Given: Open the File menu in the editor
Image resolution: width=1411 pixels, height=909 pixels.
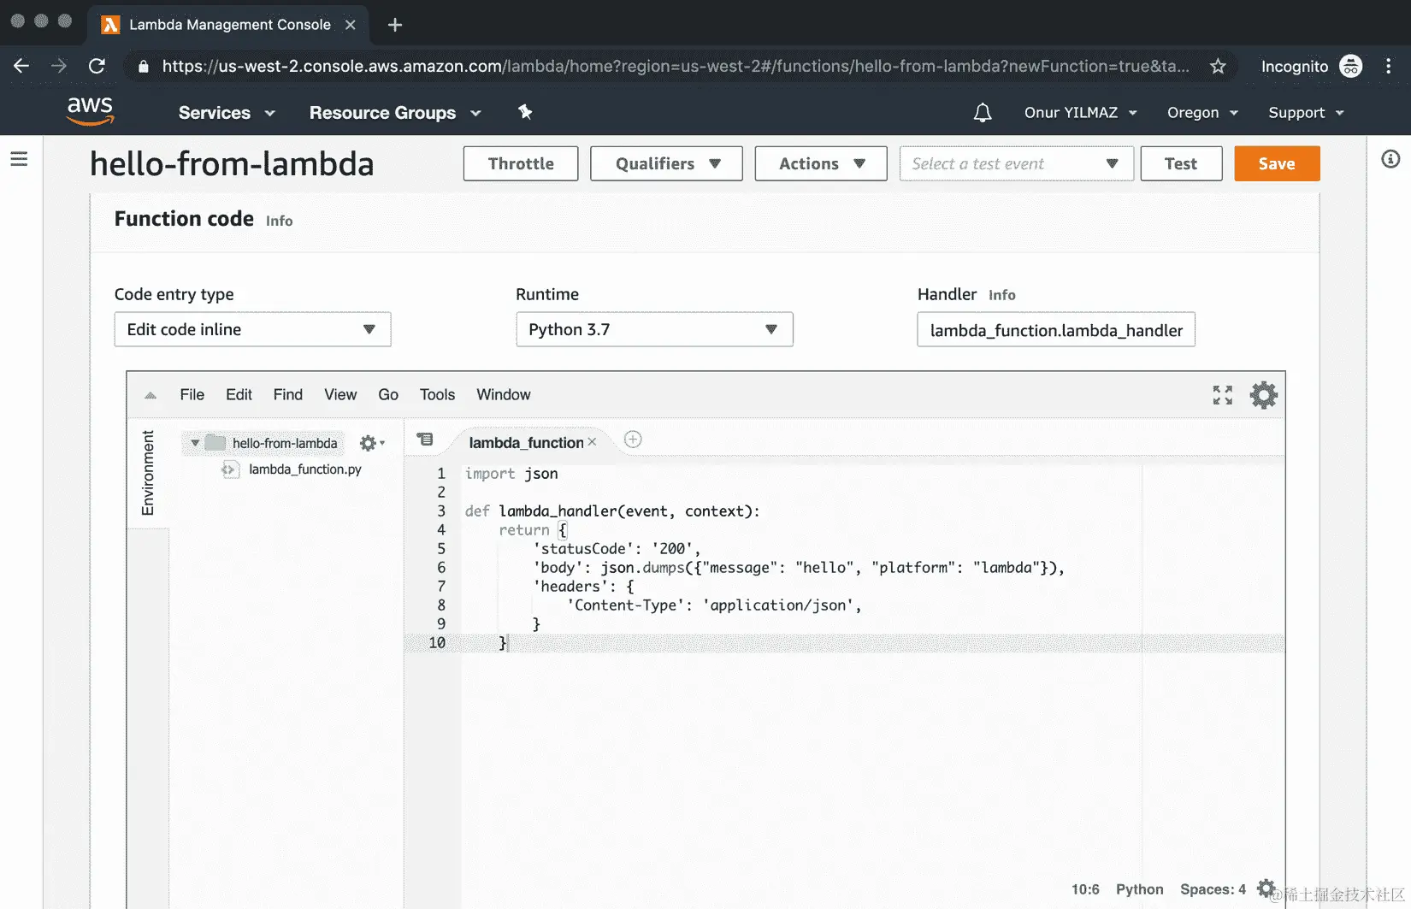Looking at the screenshot, I should (x=192, y=394).
